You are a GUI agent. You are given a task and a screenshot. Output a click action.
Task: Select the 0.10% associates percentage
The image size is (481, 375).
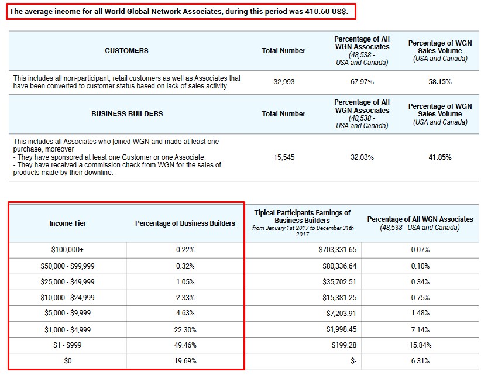420,266
